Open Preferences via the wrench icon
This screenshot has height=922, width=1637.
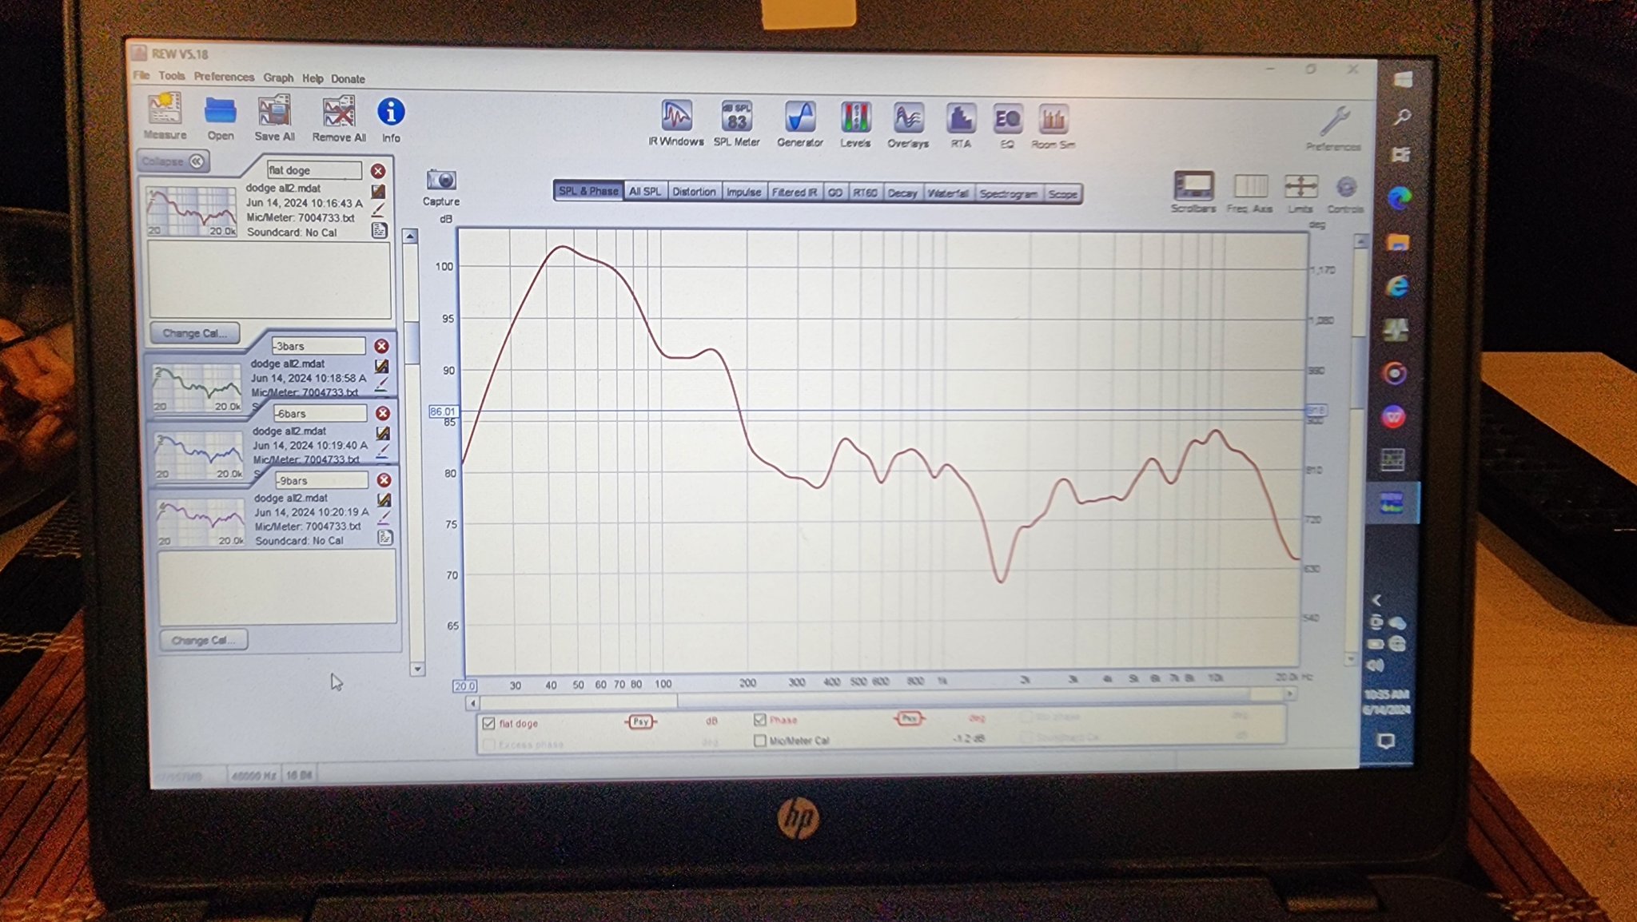pyautogui.click(x=1334, y=121)
